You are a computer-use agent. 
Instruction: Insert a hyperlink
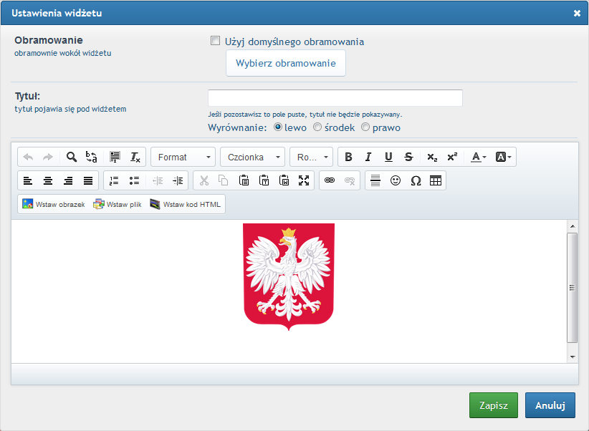[330, 180]
